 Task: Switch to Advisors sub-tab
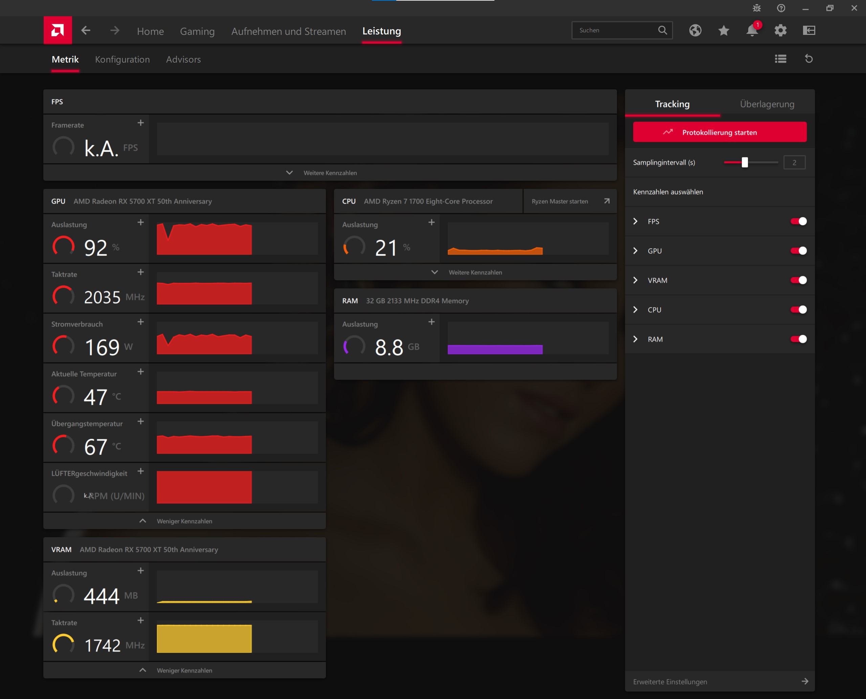(x=183, y=59)
